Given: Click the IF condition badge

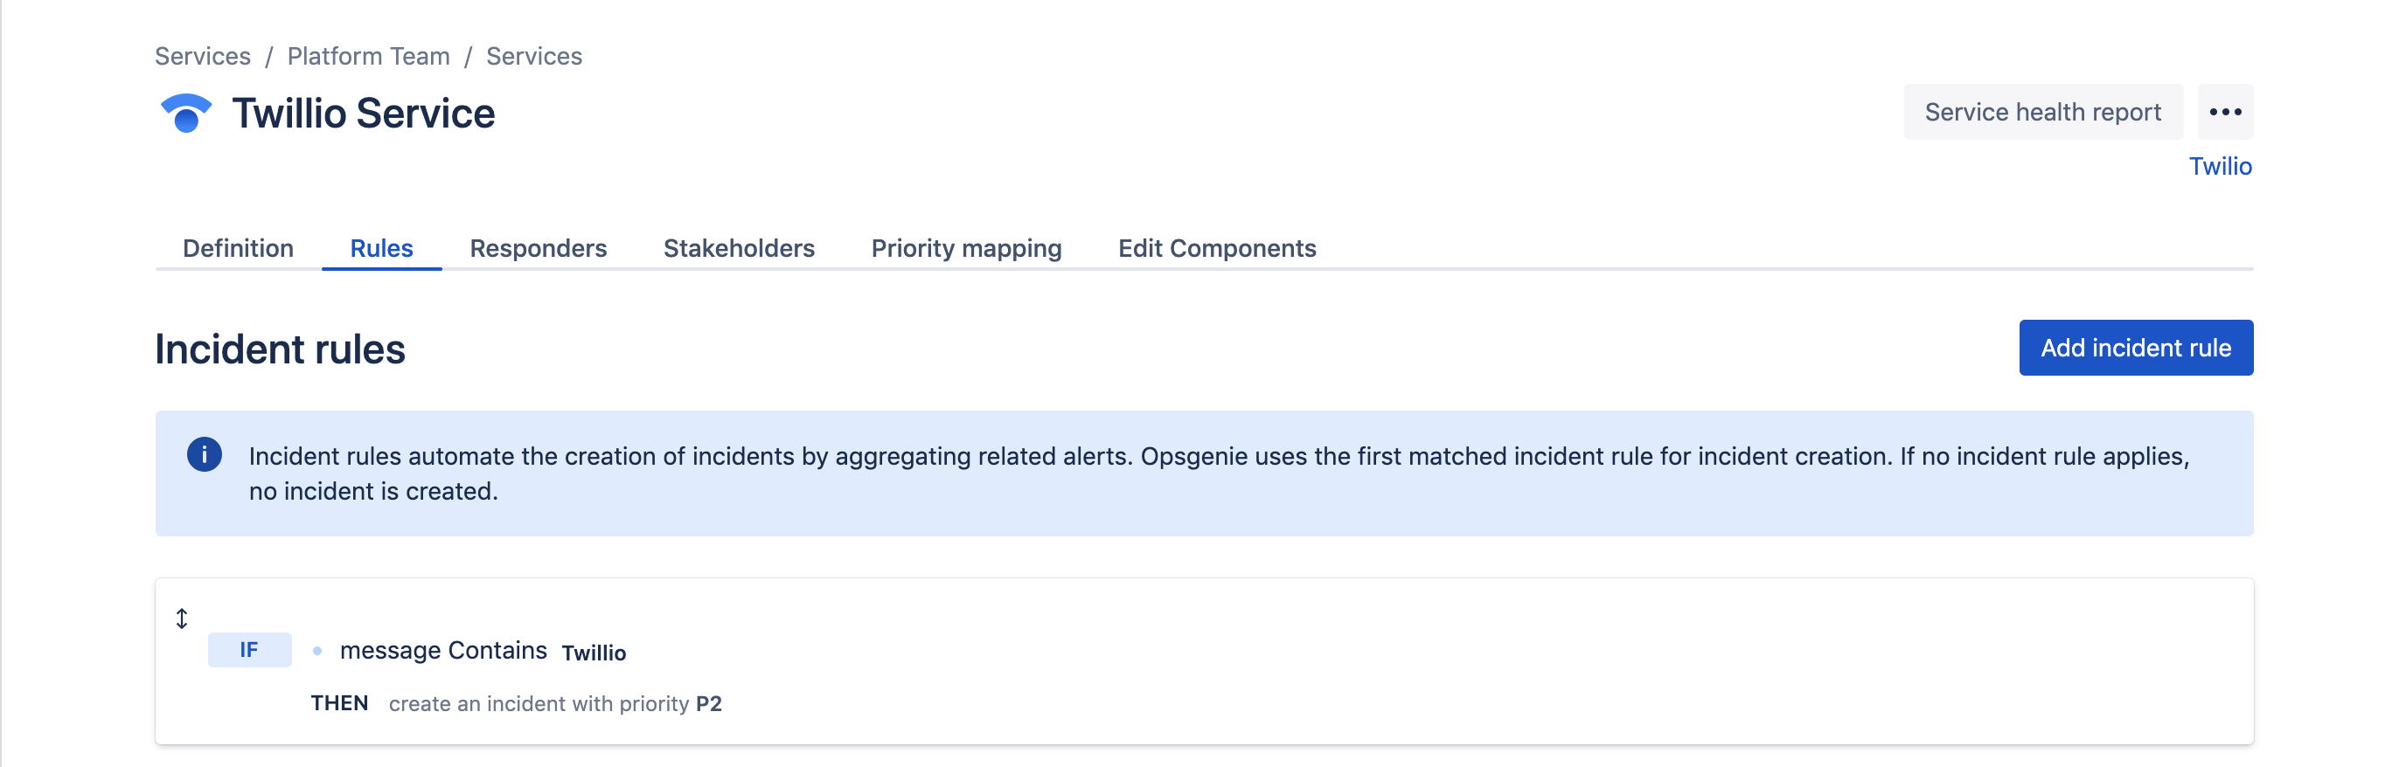Looking at the screenshot, I should 249,650.
